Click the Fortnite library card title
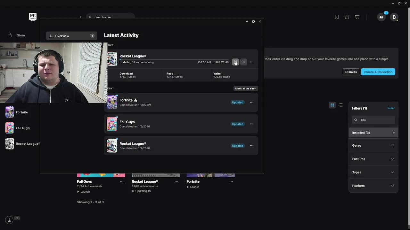The width and height of the screenshot is (410, 230). tap(193, 181)
